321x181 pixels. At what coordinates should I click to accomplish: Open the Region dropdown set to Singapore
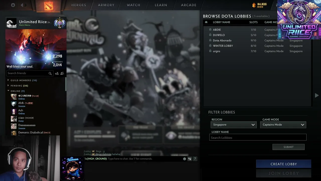pyautogui.click(x=233, y=125)
